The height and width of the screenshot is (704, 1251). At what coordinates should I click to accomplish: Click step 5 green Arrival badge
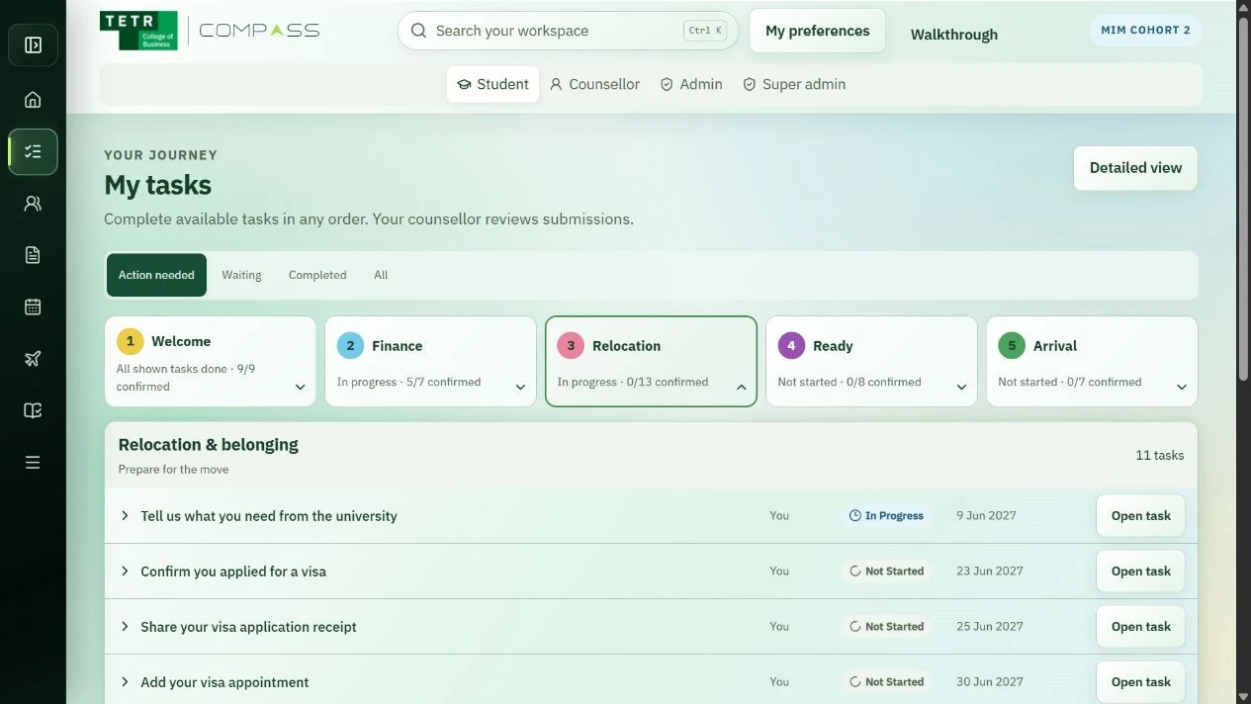coord(1012,346)
